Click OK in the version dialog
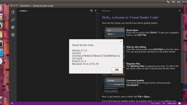This screenshot has width=187, height=105. pyautogui.click(x=117, y=70)
